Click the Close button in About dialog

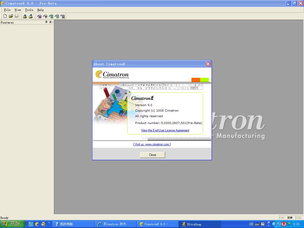pyautogui.click(x=153, y=155)
